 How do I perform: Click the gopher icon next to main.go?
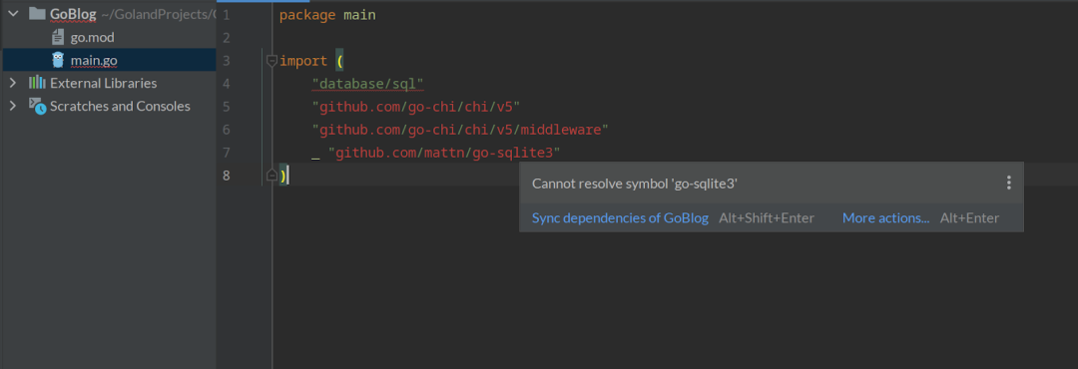59,60
